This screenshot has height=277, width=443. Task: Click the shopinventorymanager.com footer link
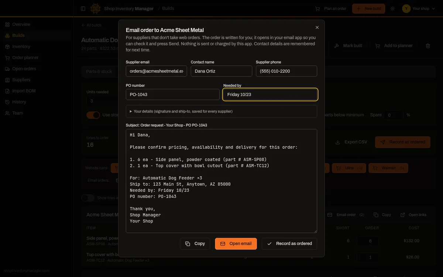coord(26,271)
